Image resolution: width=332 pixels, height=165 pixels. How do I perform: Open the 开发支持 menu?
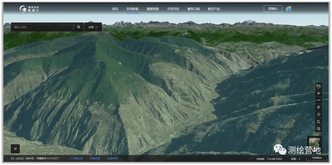173,9
